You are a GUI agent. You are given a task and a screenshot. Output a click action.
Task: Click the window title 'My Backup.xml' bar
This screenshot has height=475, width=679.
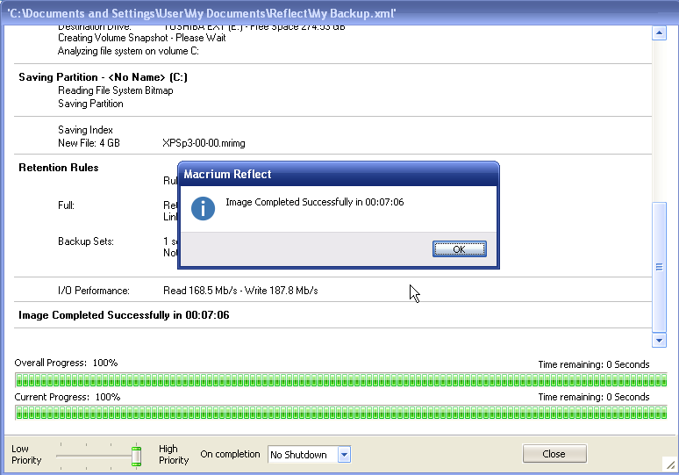pyautogui.click(x=339, y=13)
